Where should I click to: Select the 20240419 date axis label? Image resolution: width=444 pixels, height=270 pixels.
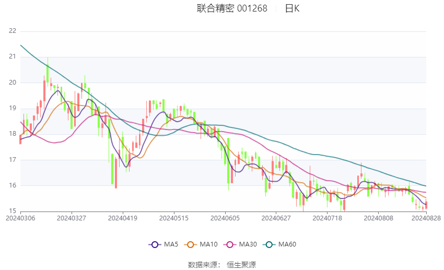123,218
